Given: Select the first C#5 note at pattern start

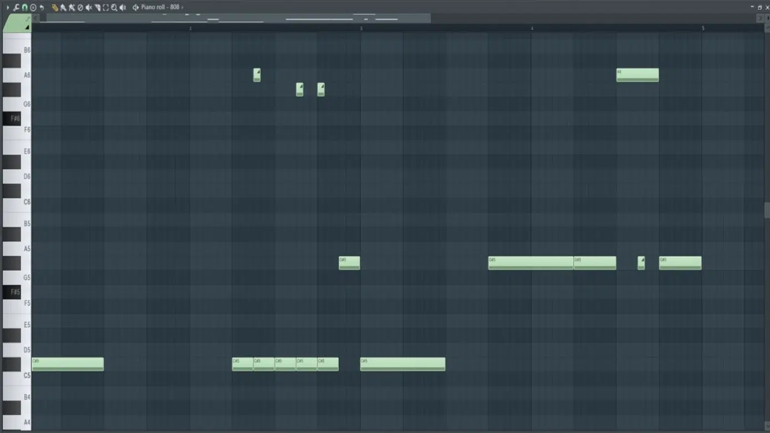Looking at the screenshot, I should [x=68, y=364].
